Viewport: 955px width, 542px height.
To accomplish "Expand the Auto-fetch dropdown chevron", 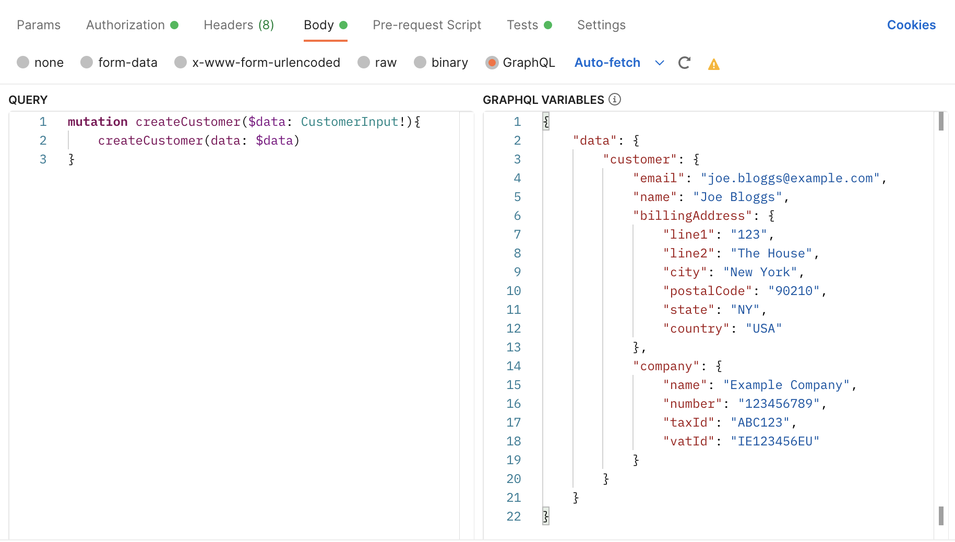I will click(x=659, y=63).
